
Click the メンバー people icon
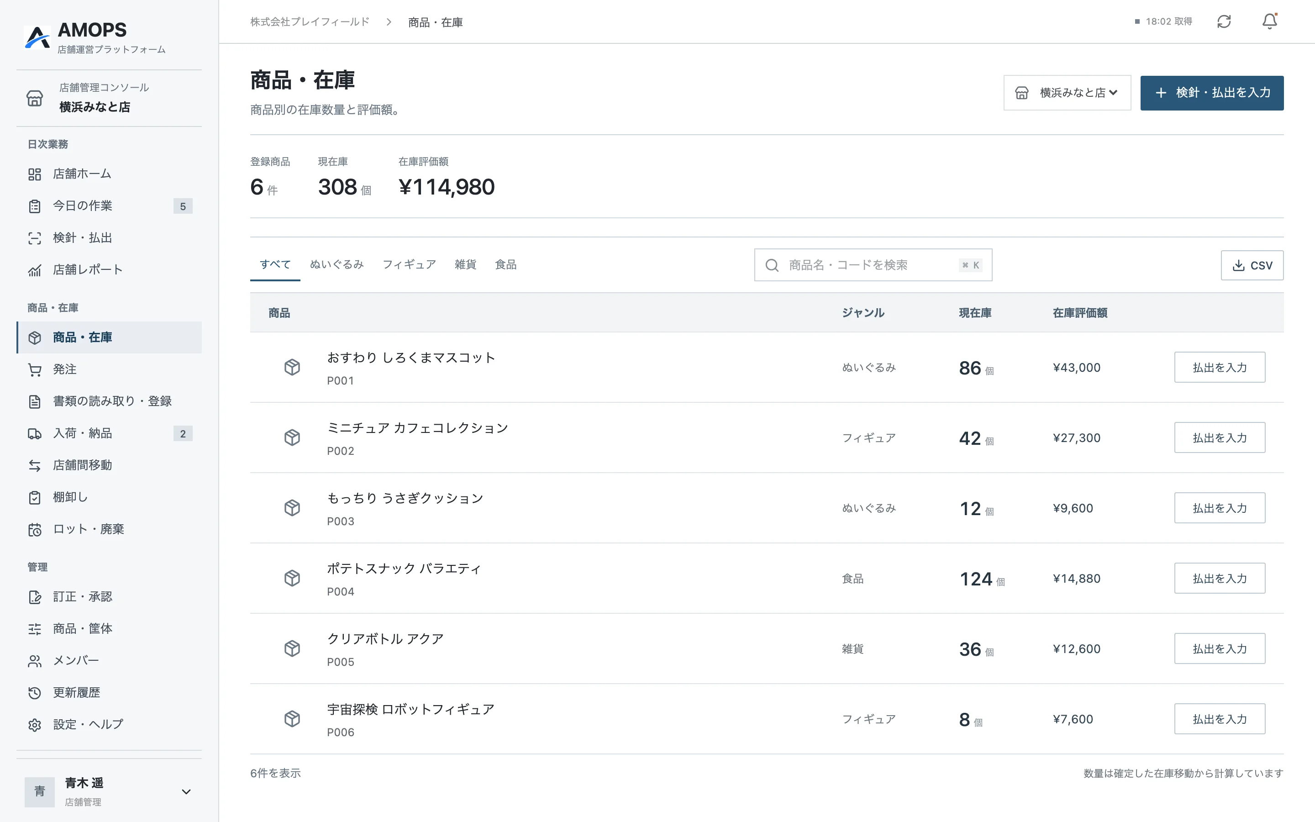pyautogui.click(x=35, y=661)
